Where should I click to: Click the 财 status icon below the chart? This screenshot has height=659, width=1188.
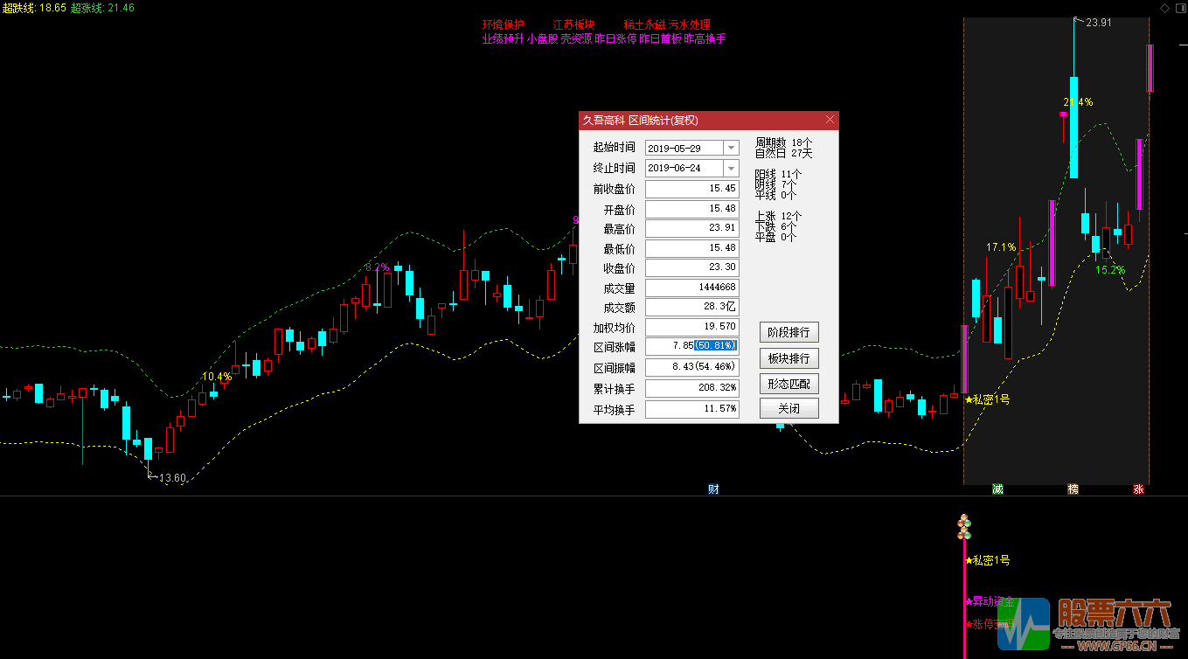click(x=712, y=489)
